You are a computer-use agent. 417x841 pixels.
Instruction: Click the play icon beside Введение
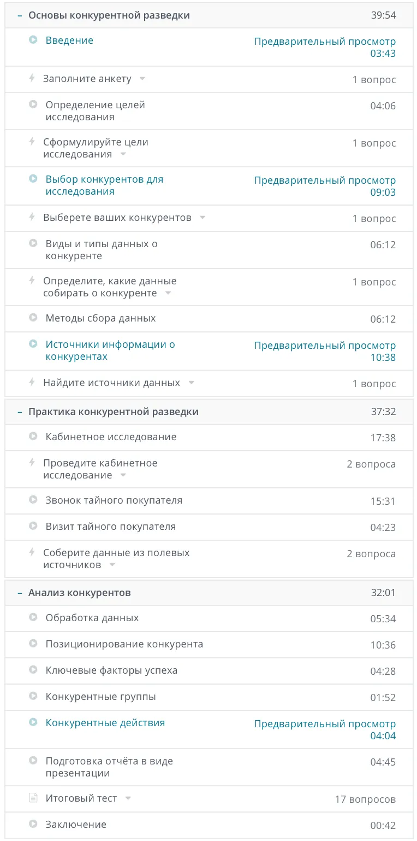(x=33, y=40)
